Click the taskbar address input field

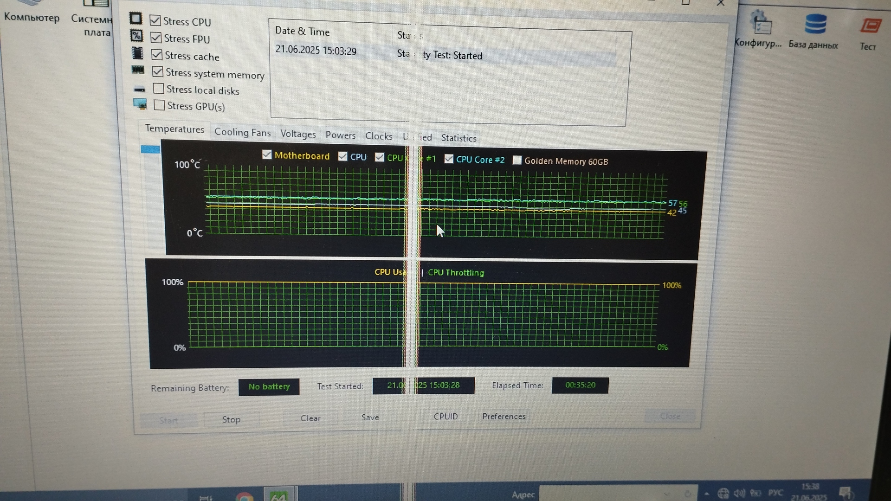tap(599, 494)
